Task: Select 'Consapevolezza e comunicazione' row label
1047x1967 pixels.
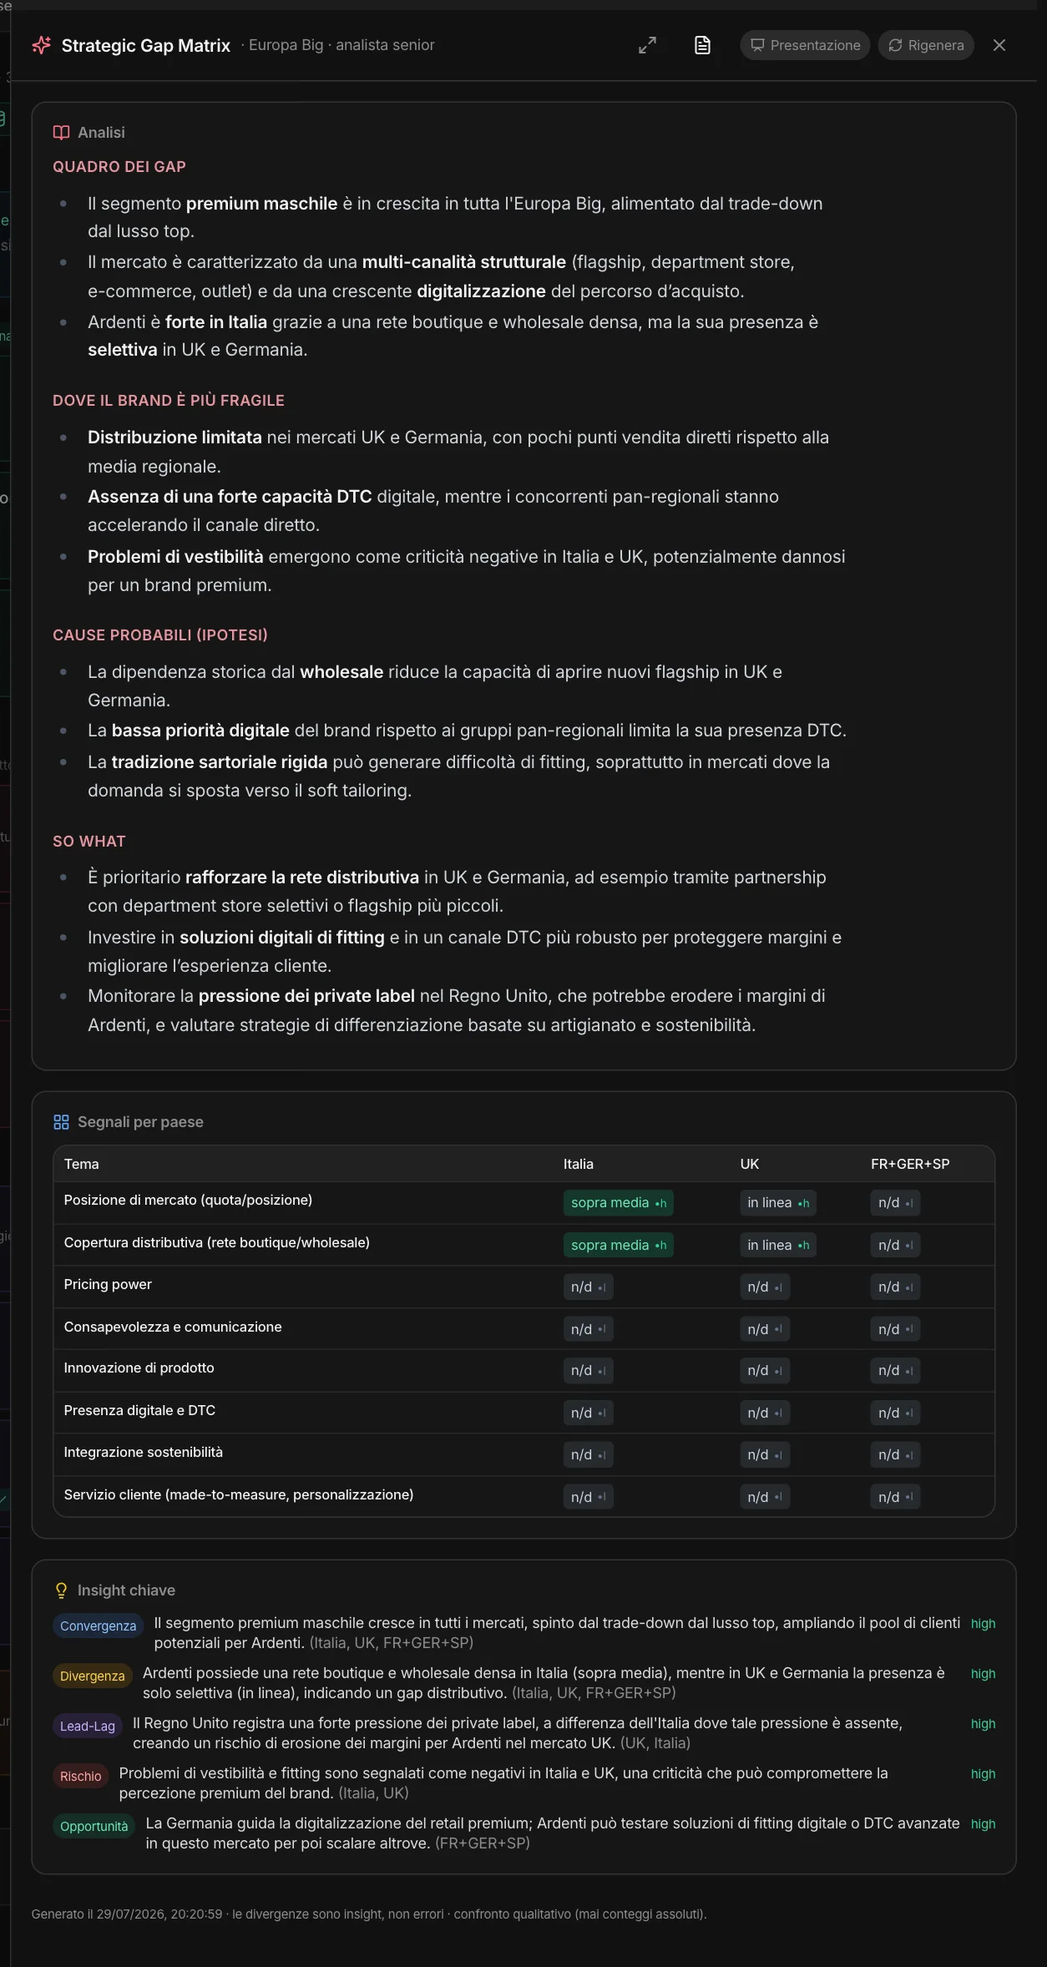Action: 173,1327
